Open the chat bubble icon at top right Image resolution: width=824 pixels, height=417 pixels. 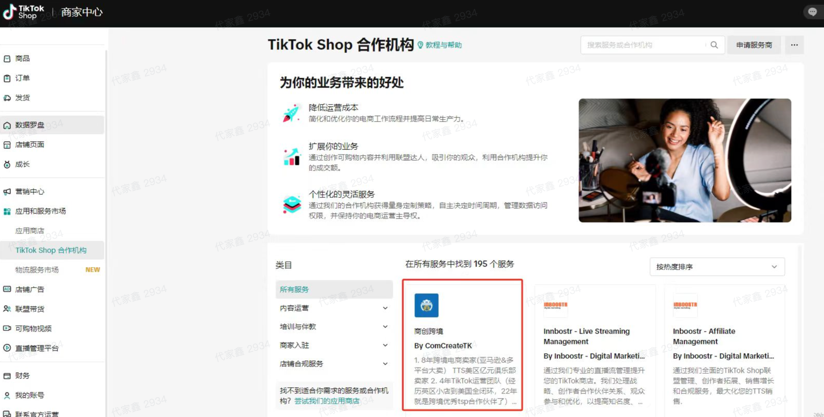click(x=812, y=12)
